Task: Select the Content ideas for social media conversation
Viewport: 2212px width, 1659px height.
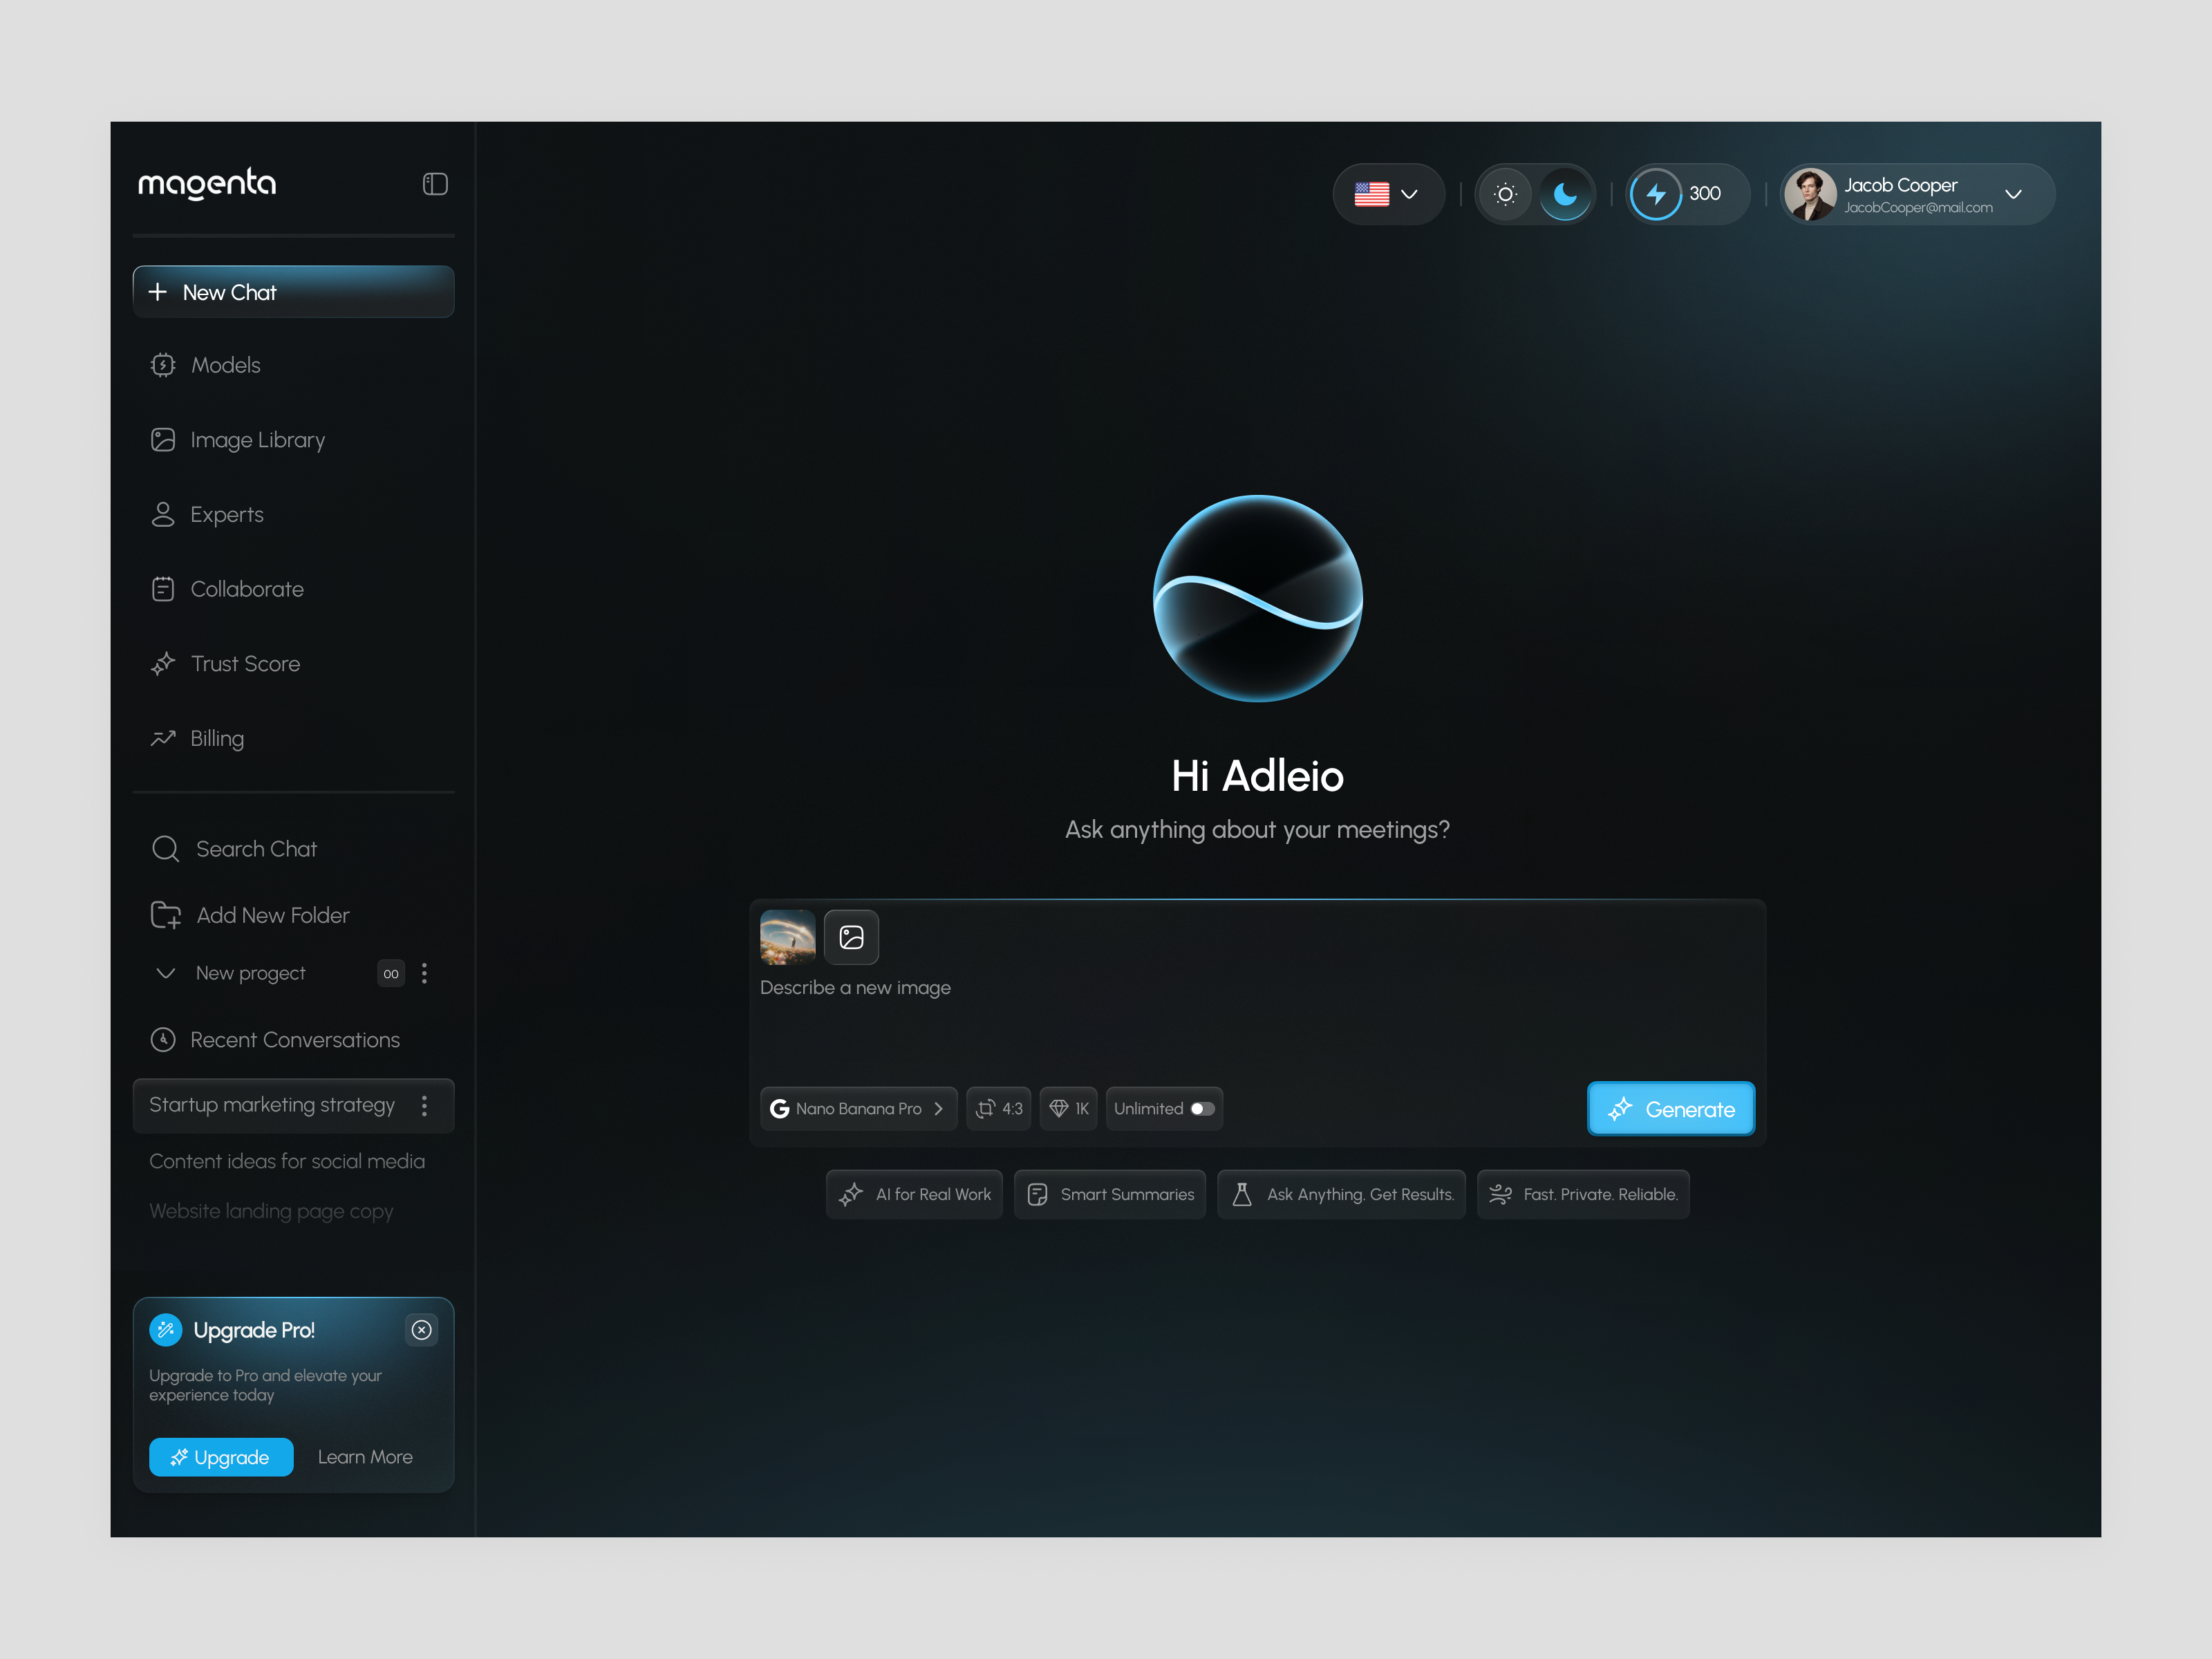Action: pyautogui.click(x=287, y=1161)
